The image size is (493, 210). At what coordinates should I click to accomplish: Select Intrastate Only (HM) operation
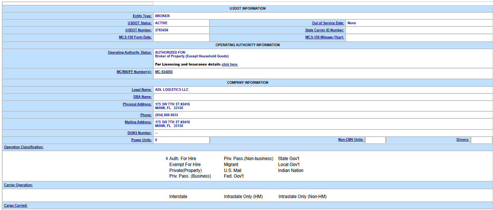(243, 197)
